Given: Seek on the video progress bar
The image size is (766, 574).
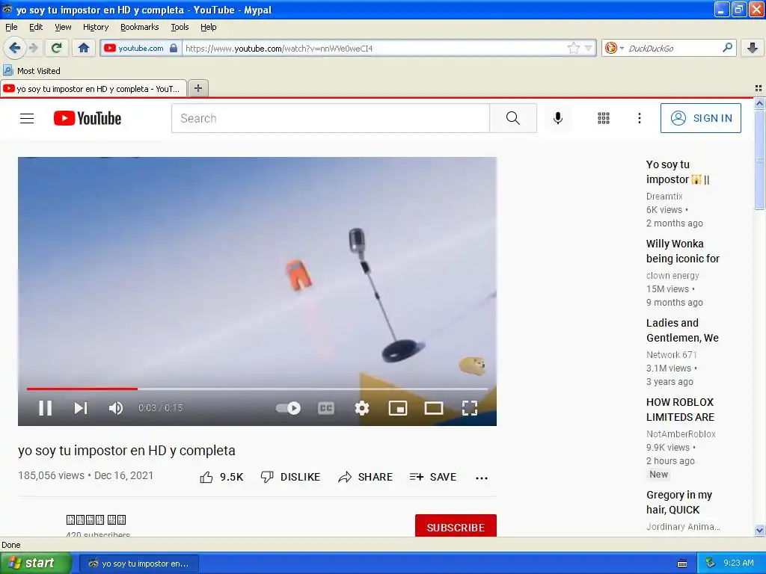Looking at the screenshot, I should pyautogui.click(x=257, y=389).
